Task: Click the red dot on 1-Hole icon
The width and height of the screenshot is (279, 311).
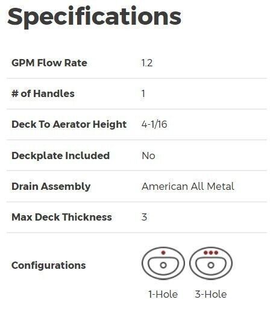Action: 163,253
